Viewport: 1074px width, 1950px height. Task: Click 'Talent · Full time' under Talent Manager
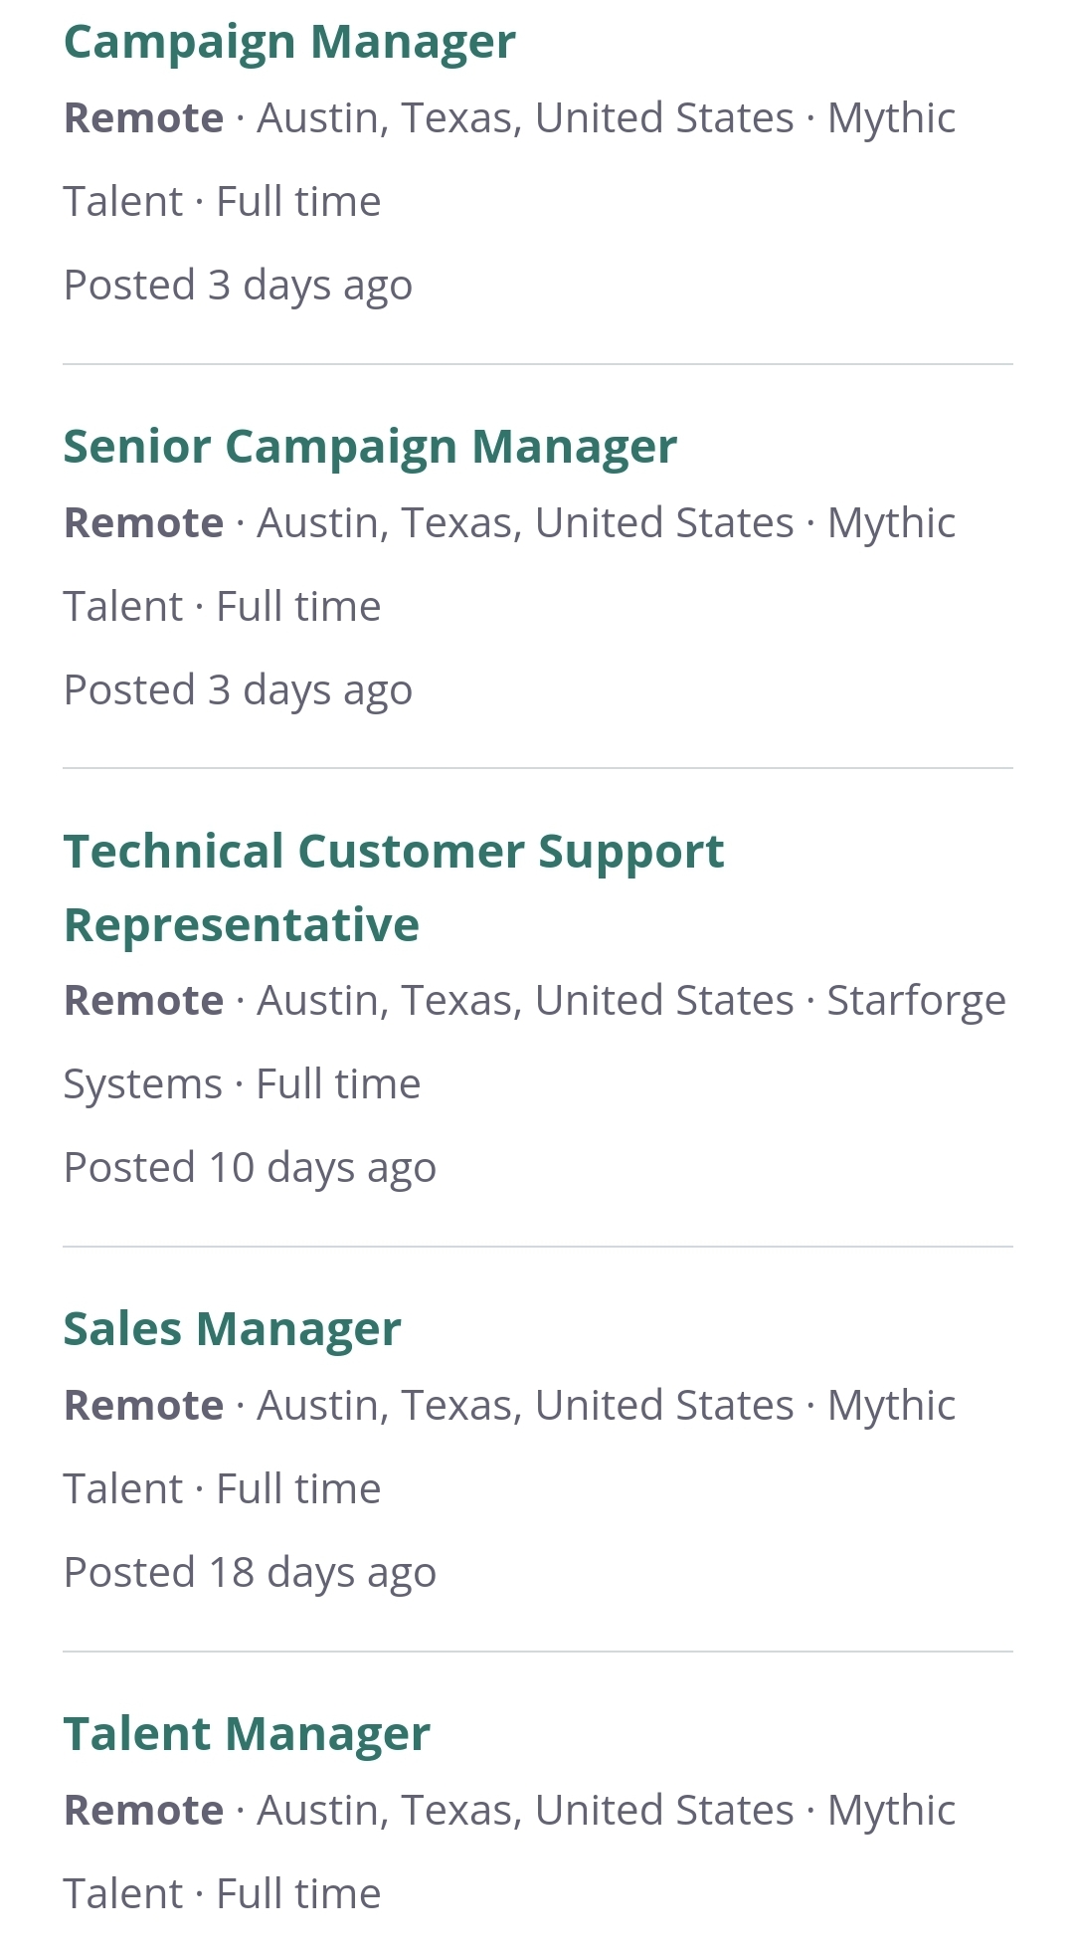pyautogui.click(x=222, y=1894)
